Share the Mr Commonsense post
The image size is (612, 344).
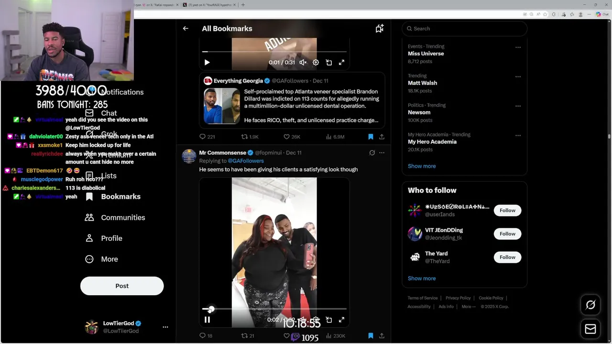coord(382,336)
